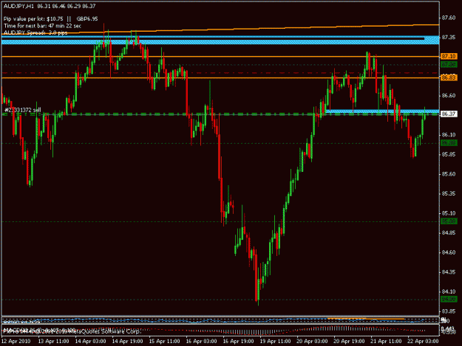
Task: Click the '15 Apr 11:00' time axis label
Action: click(x=164, y=341)
